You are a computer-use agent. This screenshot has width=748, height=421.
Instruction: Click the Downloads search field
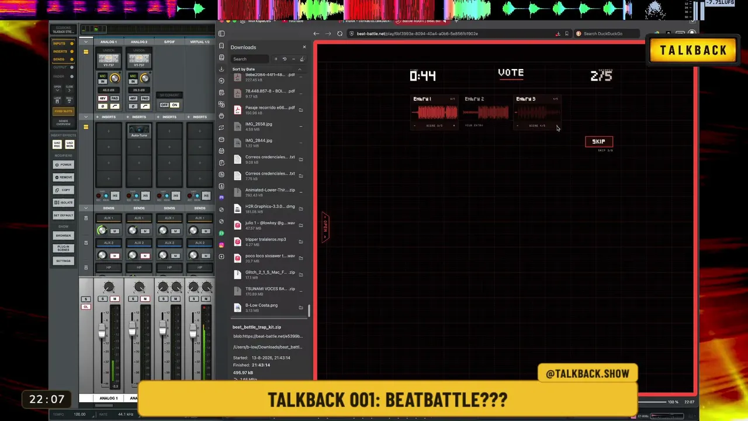[x=250, y=59]
